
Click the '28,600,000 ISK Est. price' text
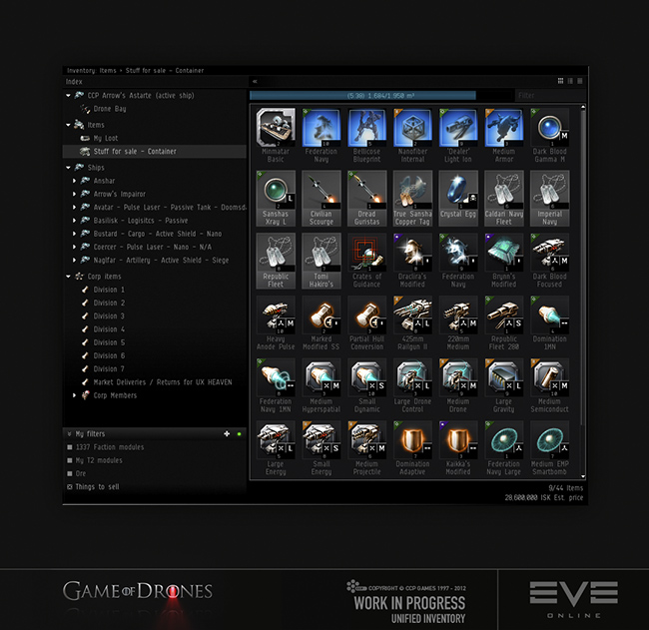pyautogui.click(x=543, y=497)
